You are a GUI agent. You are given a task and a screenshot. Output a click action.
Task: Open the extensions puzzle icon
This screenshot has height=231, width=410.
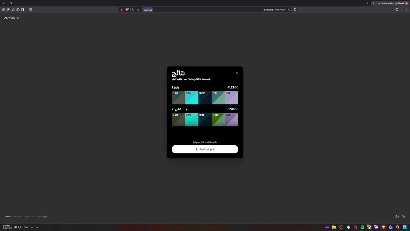point(13,10)
